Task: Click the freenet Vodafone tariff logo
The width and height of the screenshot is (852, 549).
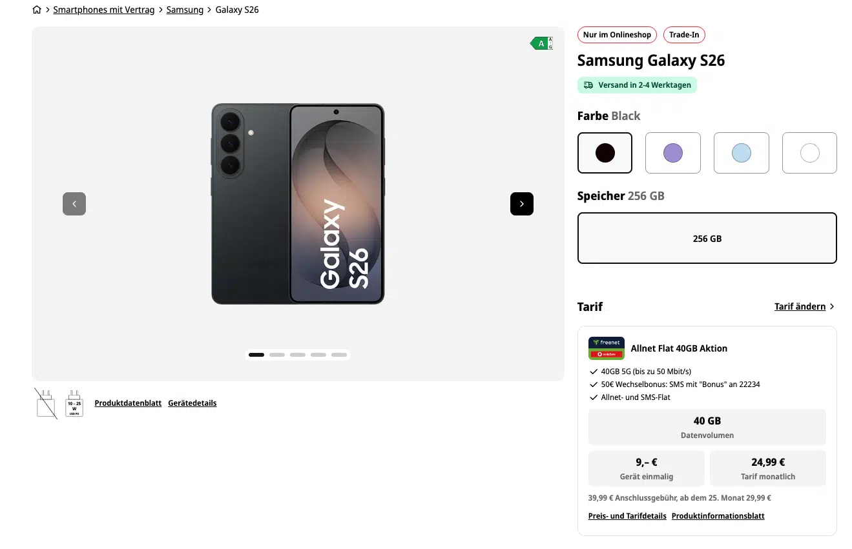Action: click(x=606, y=348)
